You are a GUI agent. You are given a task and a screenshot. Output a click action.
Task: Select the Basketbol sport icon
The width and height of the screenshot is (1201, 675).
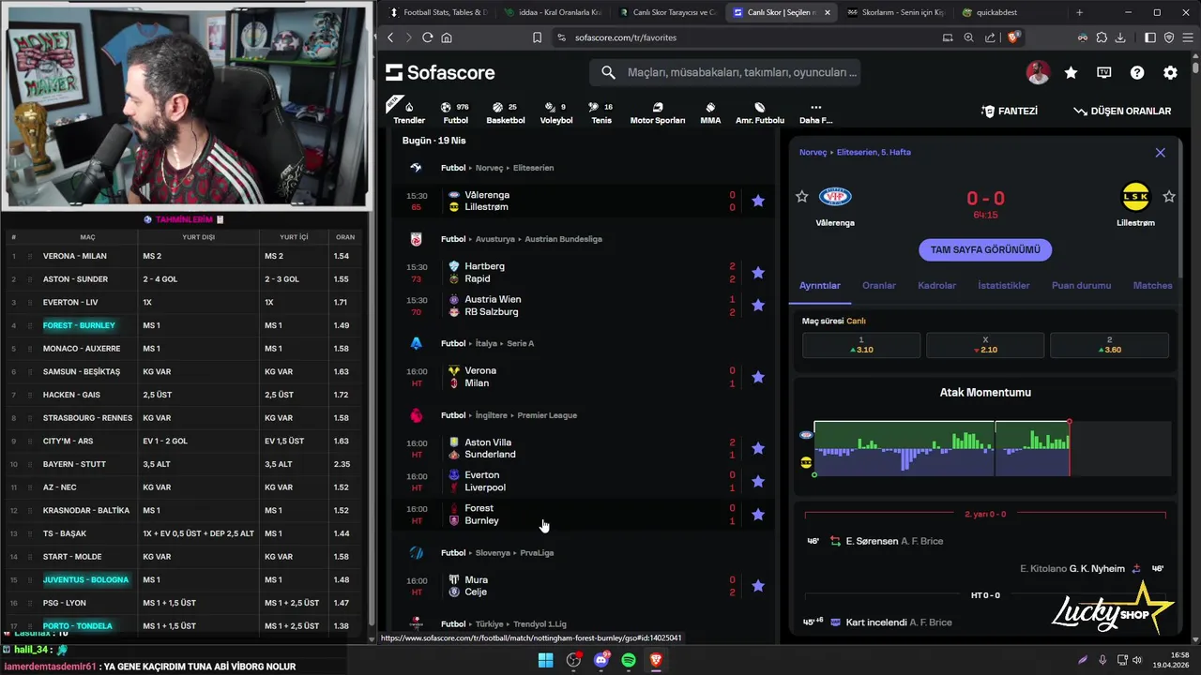[x=506, y=112]
